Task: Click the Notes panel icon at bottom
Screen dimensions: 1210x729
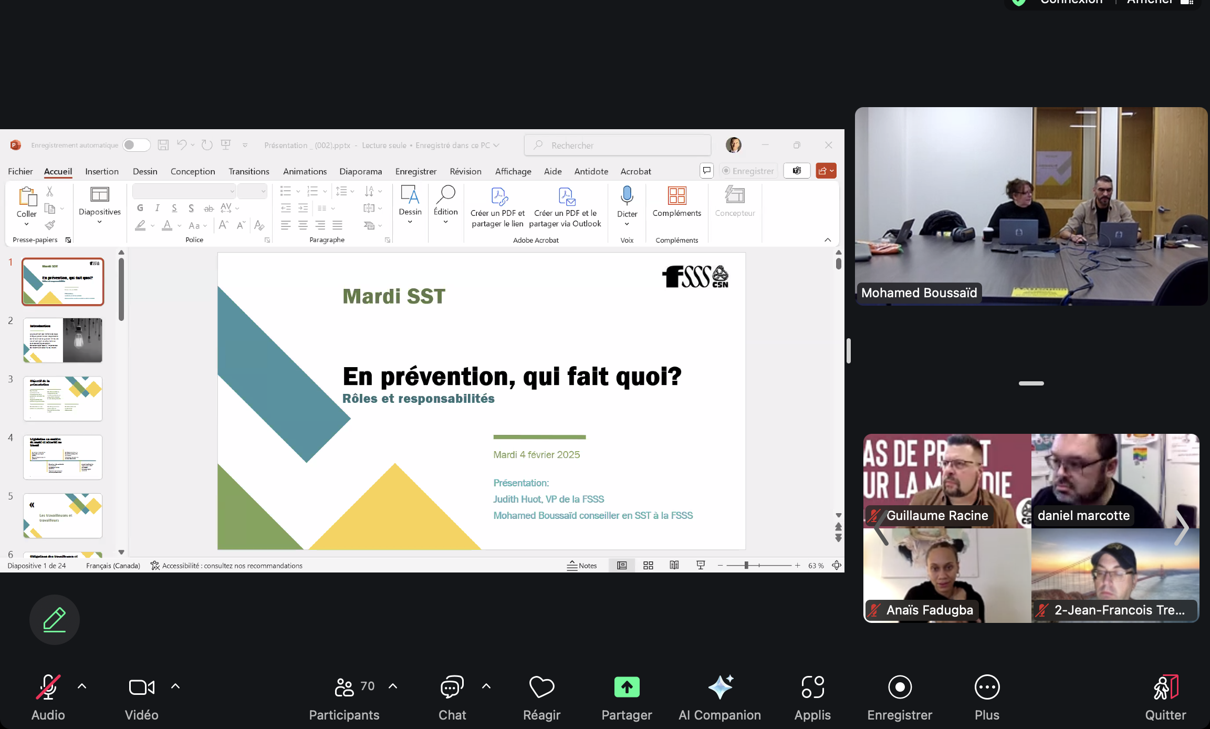Action: 581,565
